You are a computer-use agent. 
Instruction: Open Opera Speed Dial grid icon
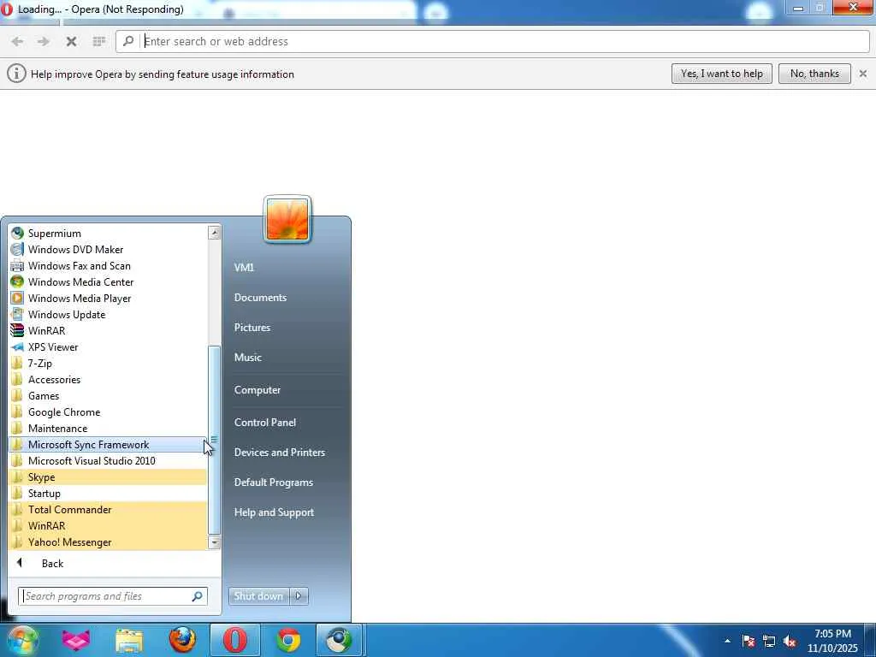(x=99, y=41)
